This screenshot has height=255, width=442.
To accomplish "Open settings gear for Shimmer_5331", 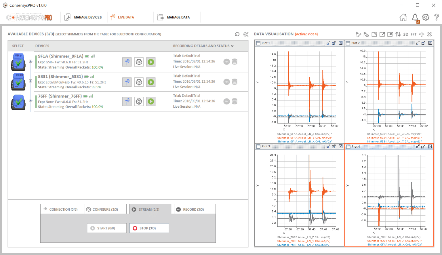I will (x=139, y=82).
